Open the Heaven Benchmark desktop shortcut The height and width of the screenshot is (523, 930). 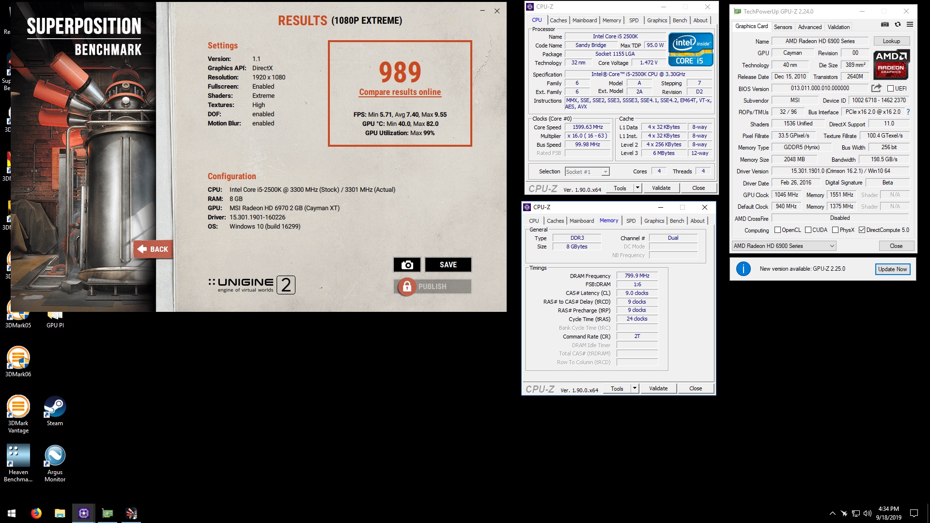pos(18,463)
